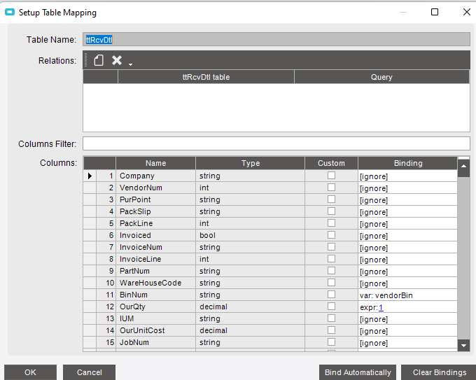Toggle Custom checkbox for Company

(331, 176)
